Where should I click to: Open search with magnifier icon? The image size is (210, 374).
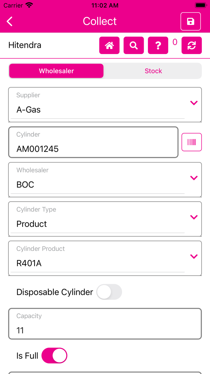(x=133, y=45)
